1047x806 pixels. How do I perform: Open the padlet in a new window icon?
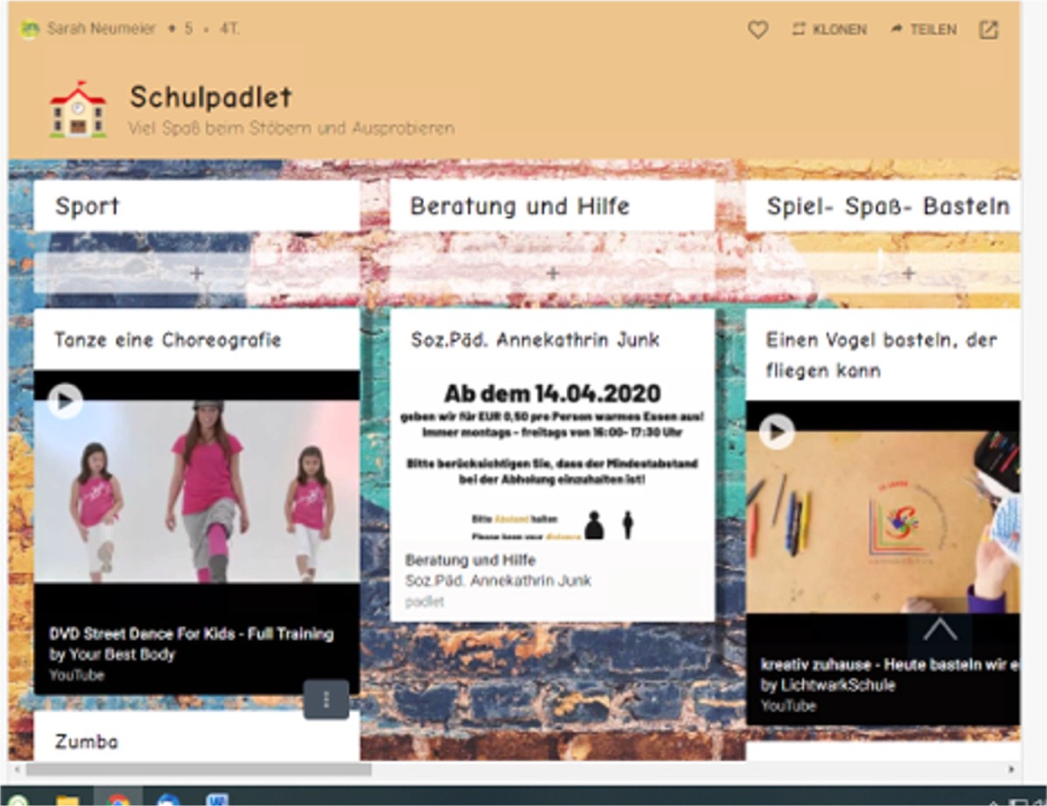tap(988, 30)
